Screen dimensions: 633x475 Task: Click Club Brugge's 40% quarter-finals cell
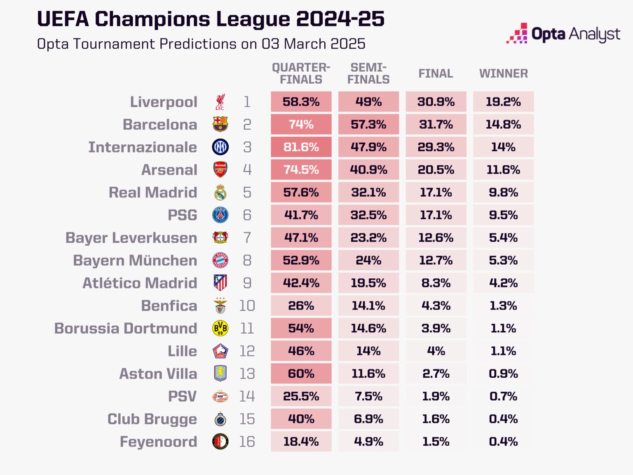tap(301, 419)
